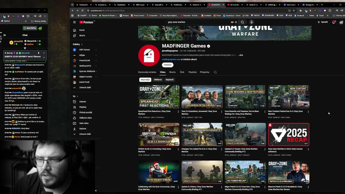Open the Digital Foundry subscription
Viewport: 345px width, 194px height.
click(x=86, y=77)
